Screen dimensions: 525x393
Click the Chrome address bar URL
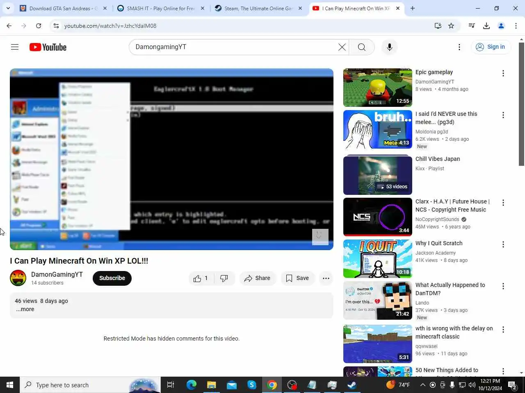click(110, 26)
